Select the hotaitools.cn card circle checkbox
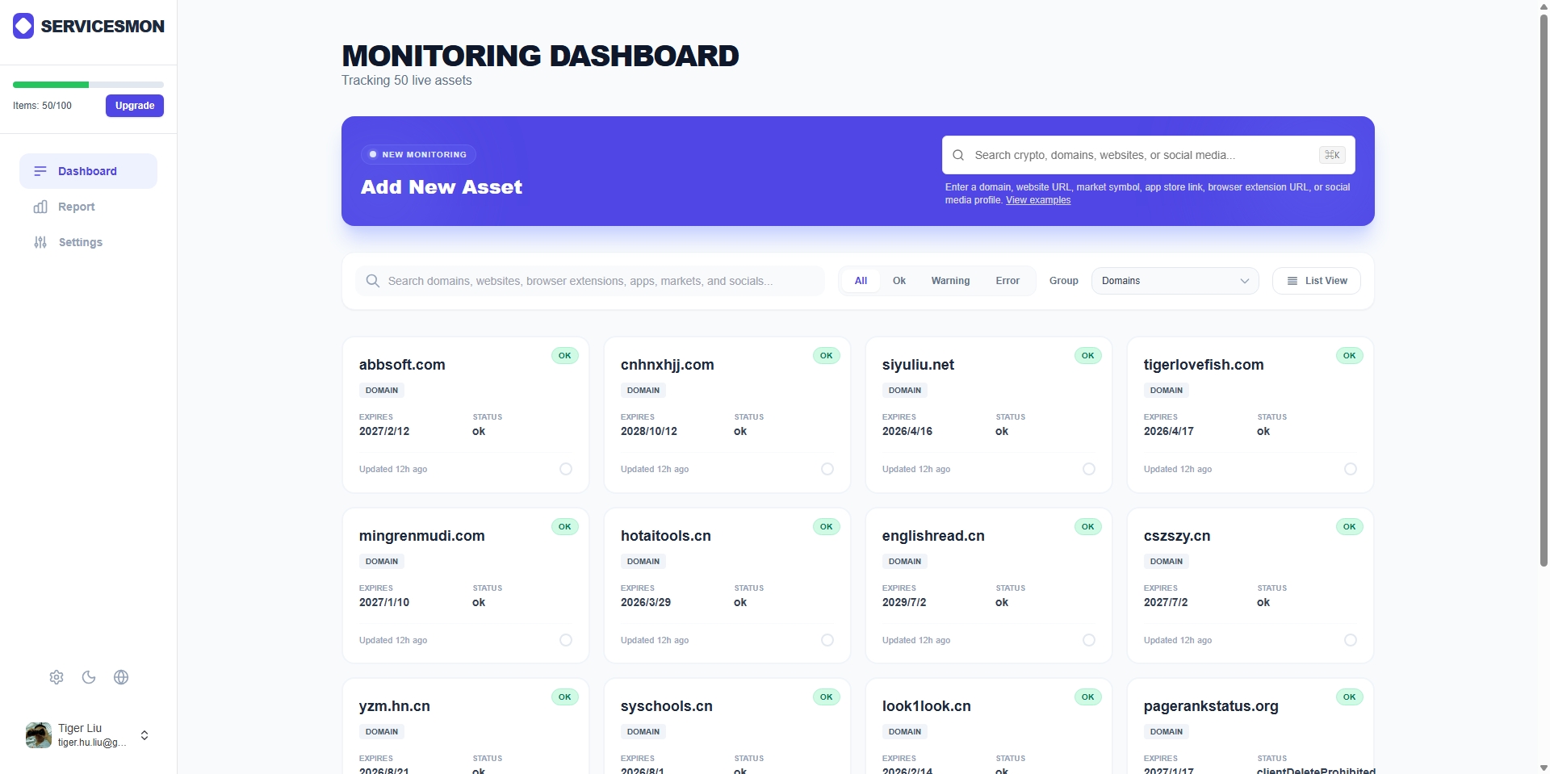Screen dimensions: 1550x774 827,640
